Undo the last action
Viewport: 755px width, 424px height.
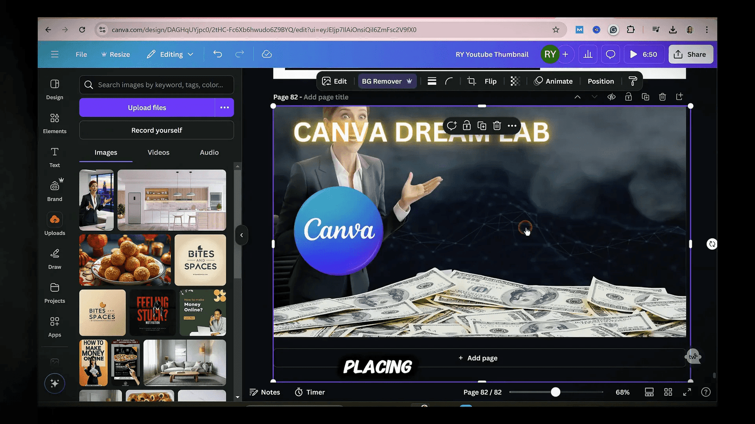click(x=218, y=54)
